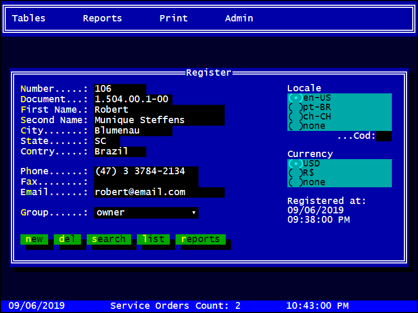Click the 'State......:' label

54,141
